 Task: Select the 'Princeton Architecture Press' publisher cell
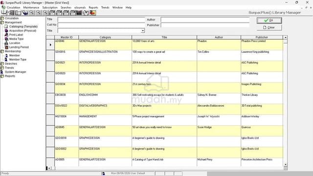[262, 162]
